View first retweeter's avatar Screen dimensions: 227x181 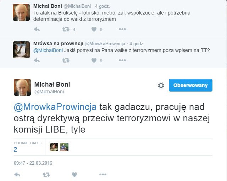pos(54,147)
